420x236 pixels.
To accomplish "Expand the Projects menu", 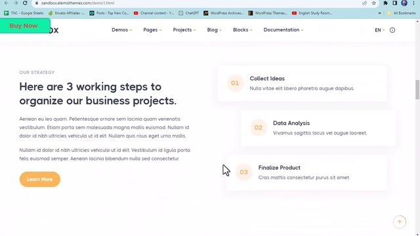I will click(184, 30).
